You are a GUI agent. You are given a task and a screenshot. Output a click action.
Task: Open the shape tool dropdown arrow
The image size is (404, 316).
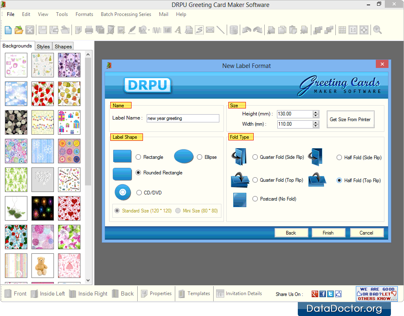[149, 30]
